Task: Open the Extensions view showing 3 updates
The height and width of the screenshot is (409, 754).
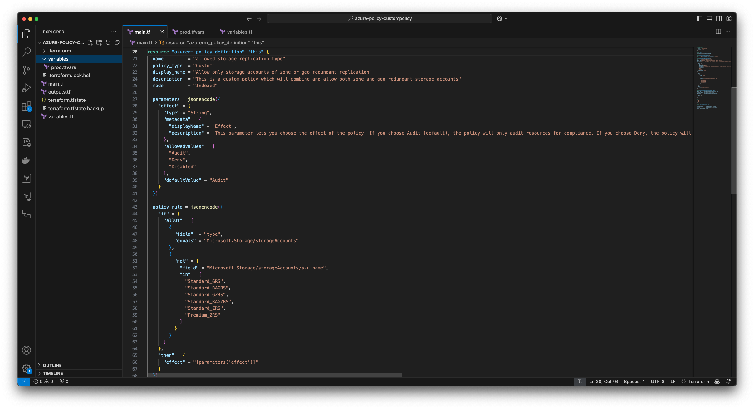Action: tap(26, 106)
